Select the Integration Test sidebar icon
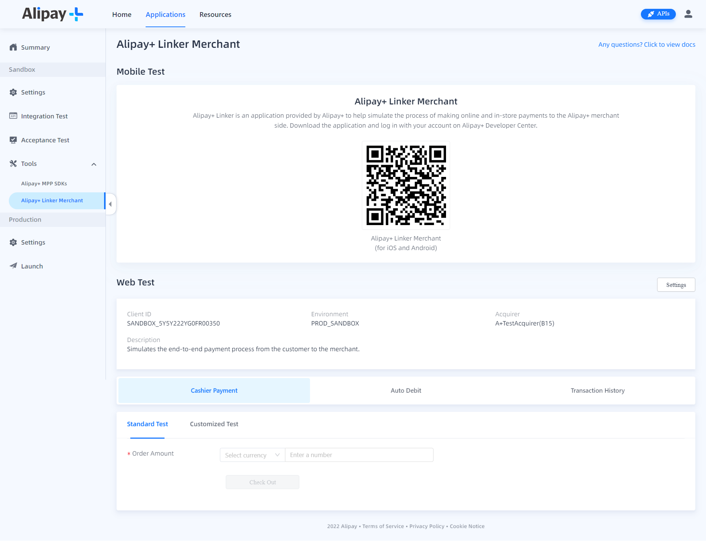706x541 pixels. pyautogui.click(x=13, y=116)
